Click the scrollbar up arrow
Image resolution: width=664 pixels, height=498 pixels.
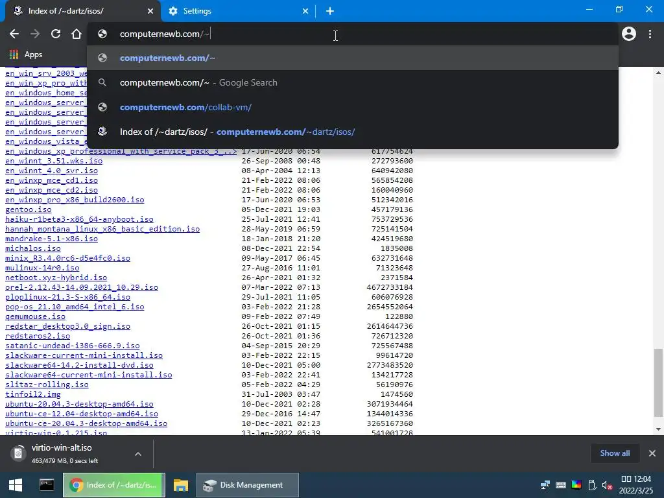[x=658, y=73]
